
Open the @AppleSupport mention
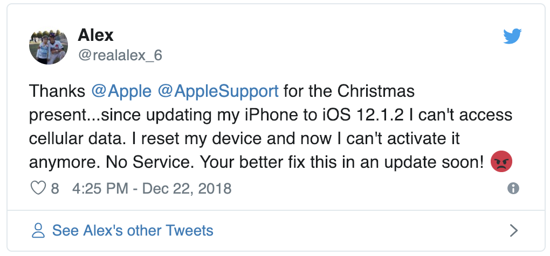click(218, 91)
